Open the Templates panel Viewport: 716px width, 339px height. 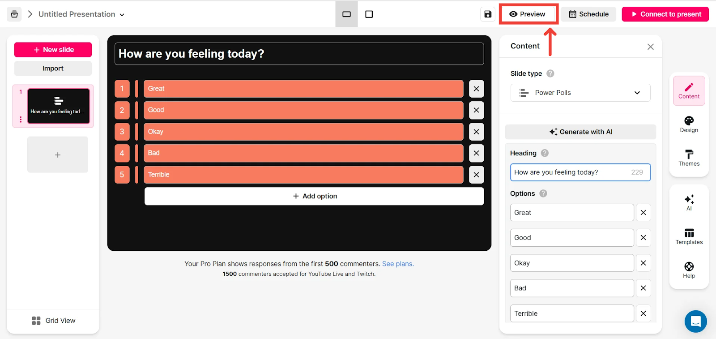point(689,236)
